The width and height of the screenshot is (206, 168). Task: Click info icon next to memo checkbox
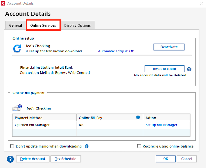coord(87,146)
